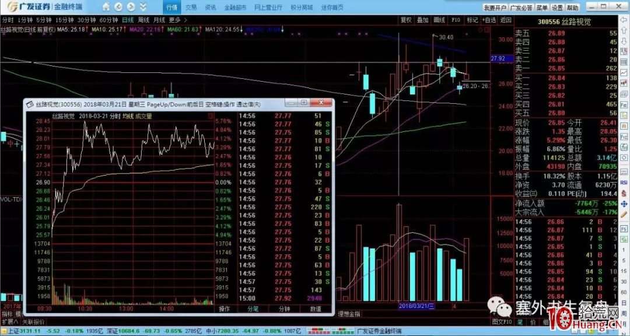
Task: Expand the 扩展∧ panel at bottom left
Action: coord(10,322)
